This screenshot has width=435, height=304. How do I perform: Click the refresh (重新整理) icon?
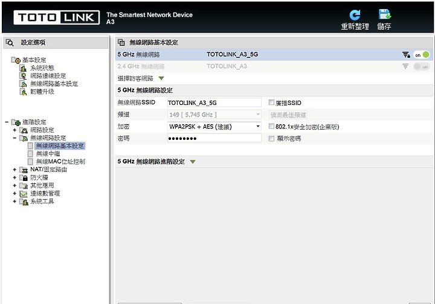[355, 15]
